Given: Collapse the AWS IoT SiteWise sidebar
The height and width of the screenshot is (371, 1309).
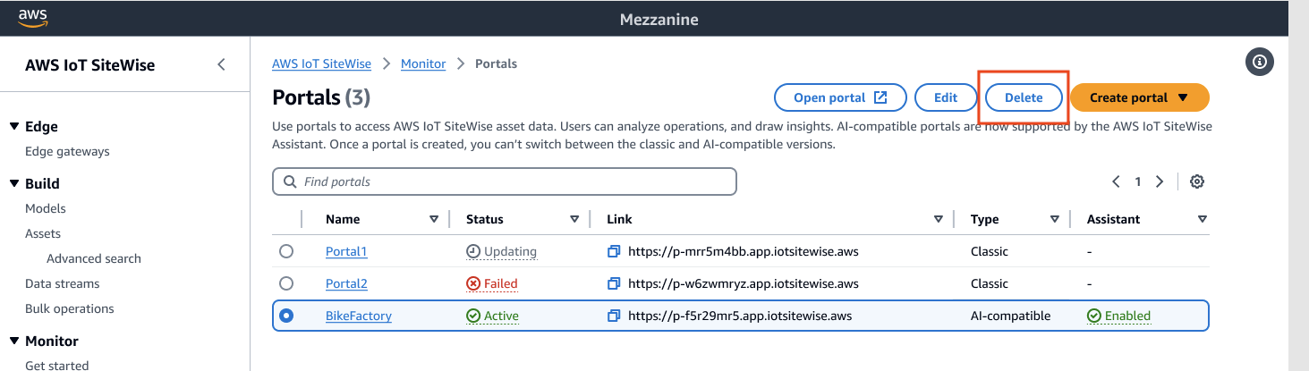Looking at the screenshot, I should point(221,64).
